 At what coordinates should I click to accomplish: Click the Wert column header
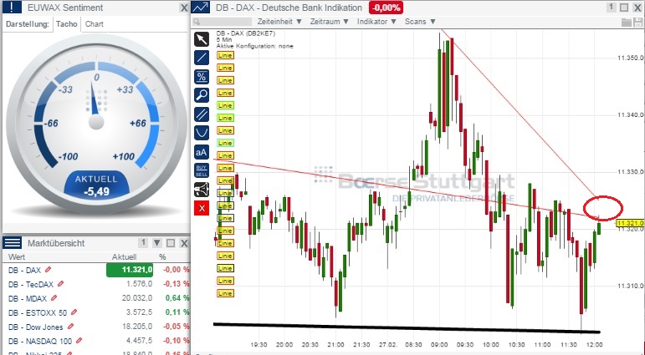(17, 256)
